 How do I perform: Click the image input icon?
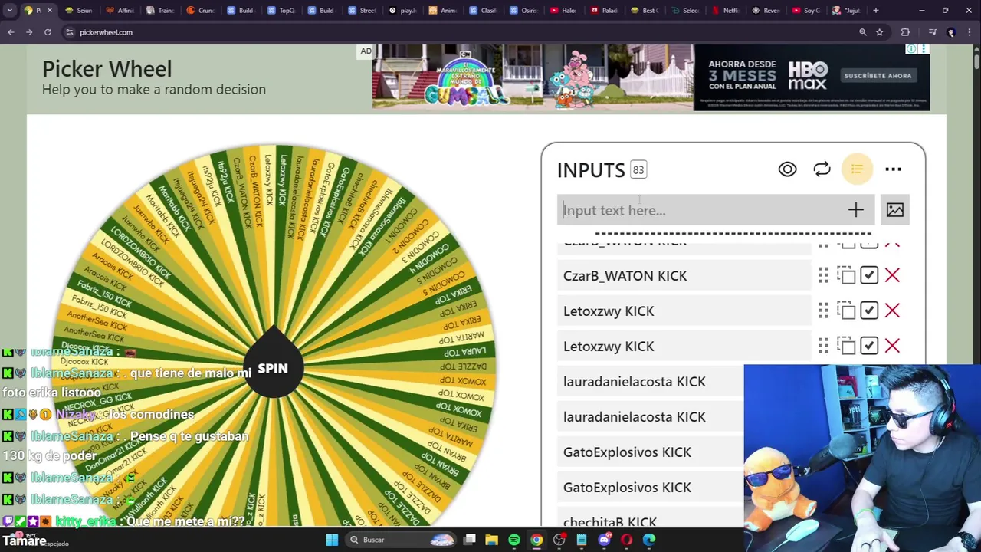click(894, 210)
